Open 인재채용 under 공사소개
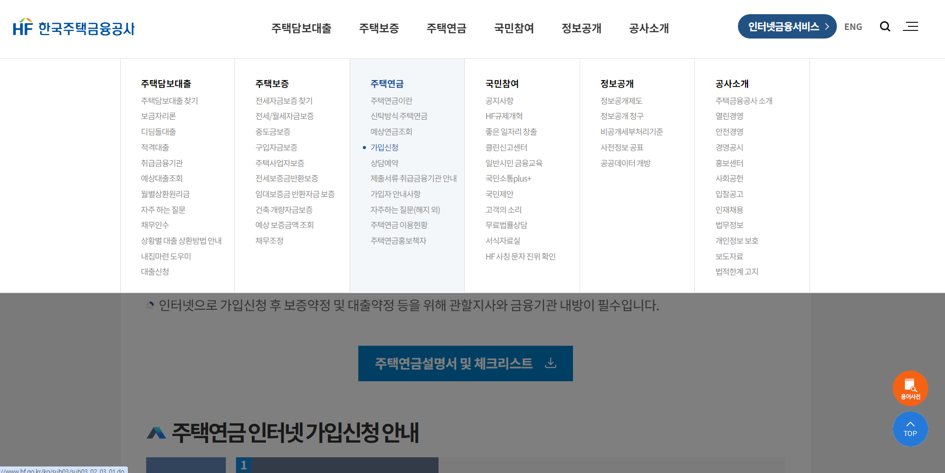 (x=729, y=209)
